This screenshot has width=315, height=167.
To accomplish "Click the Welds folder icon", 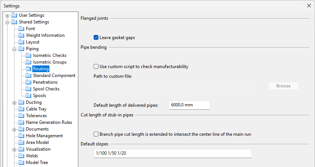I will [21, 156].
